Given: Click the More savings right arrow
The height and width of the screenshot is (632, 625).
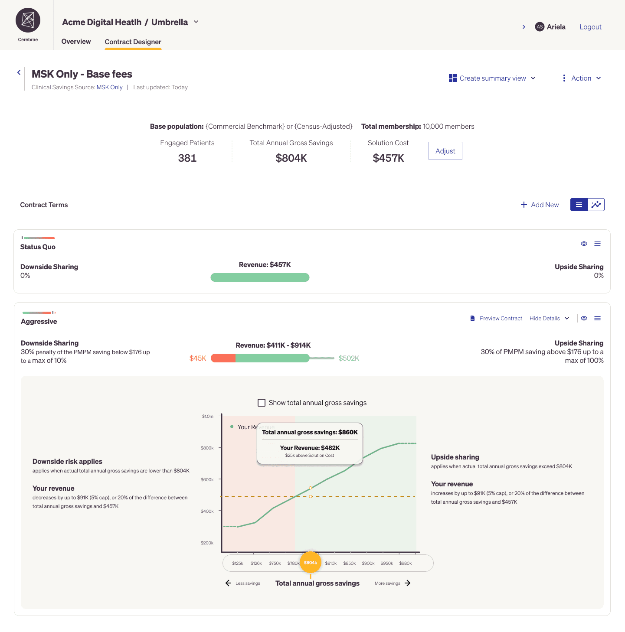Looking at the screenshot, I should click(x=408, y=583).
